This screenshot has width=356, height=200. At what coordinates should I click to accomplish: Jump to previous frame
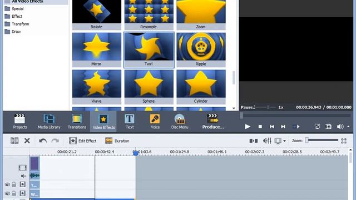pyautogui.click(x=272, y=127)
